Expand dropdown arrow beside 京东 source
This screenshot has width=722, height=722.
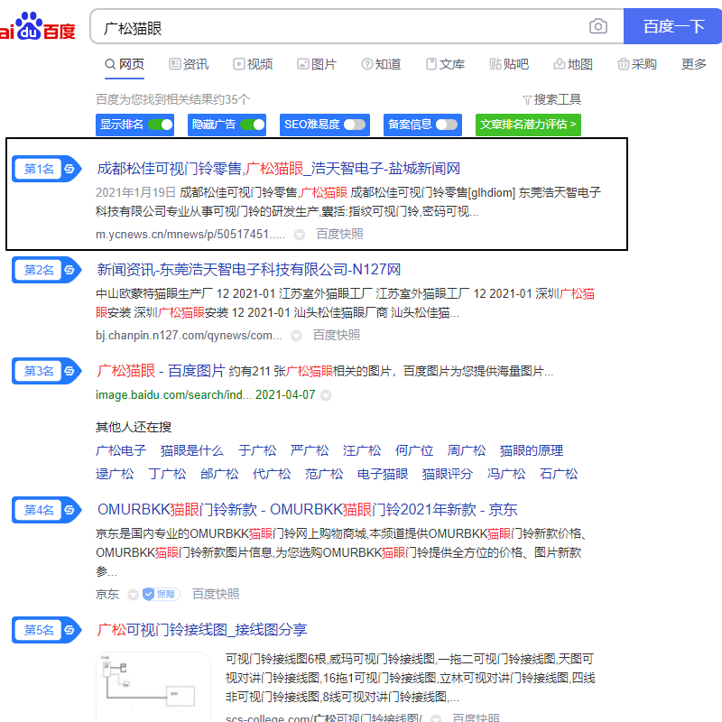133,595
